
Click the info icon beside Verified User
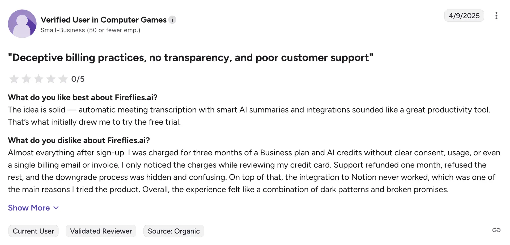pyautogui.click(x=172, y=20)
